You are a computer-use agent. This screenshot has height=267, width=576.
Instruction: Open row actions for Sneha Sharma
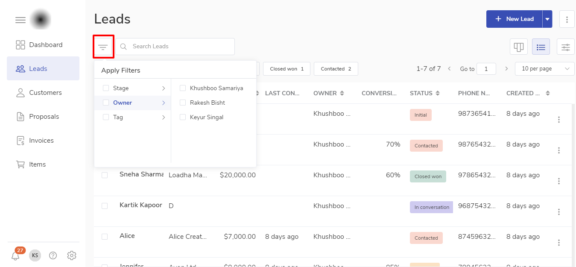point(558,181)
